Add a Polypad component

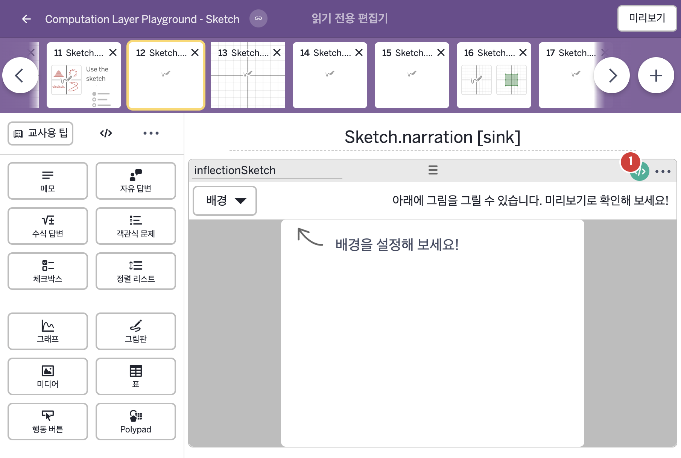tap(136, 422)
